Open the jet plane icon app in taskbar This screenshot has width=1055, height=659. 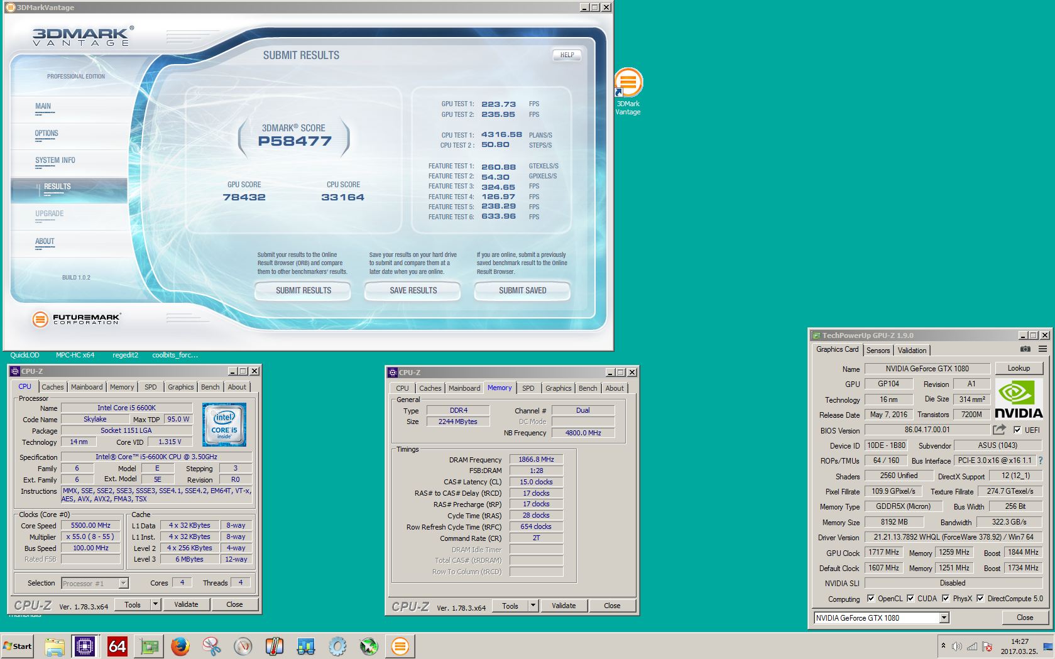[x=369, y=646]
